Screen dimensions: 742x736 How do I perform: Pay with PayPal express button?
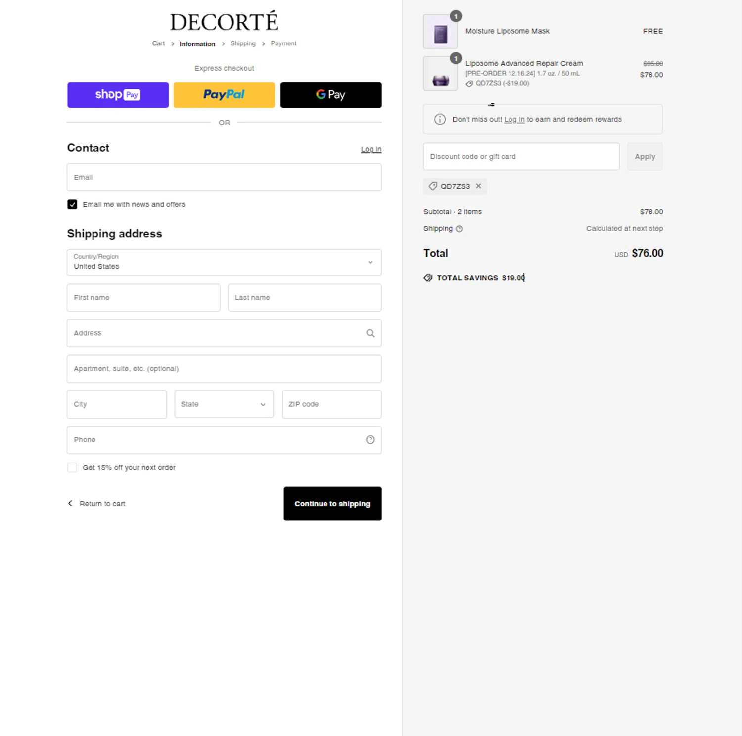pyautogui.click(x=224, y=95)
